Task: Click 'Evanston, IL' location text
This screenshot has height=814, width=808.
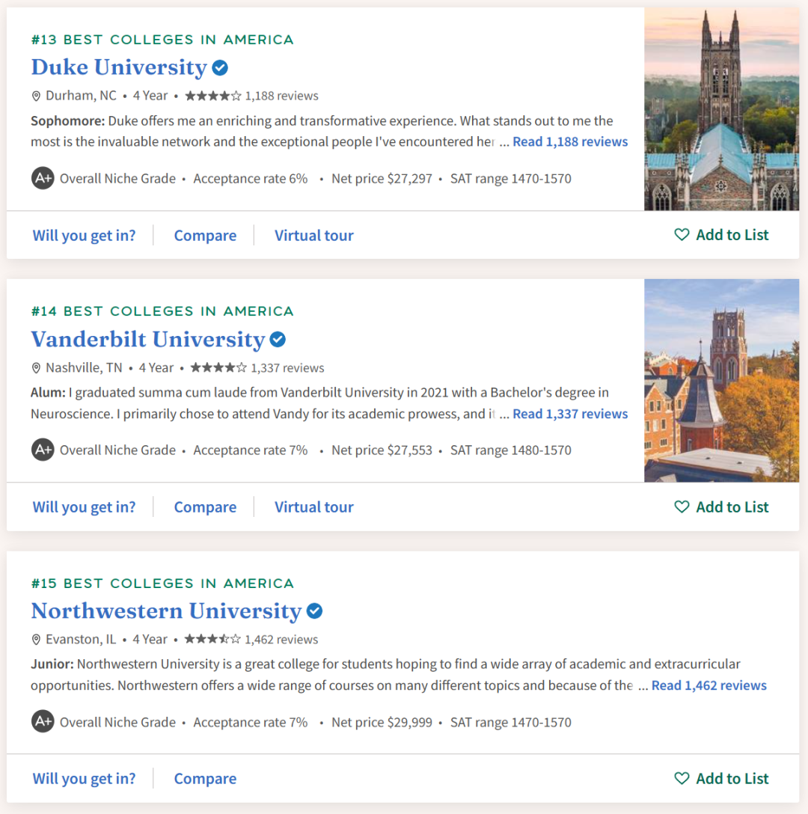Action: click(x=81, y=640)
